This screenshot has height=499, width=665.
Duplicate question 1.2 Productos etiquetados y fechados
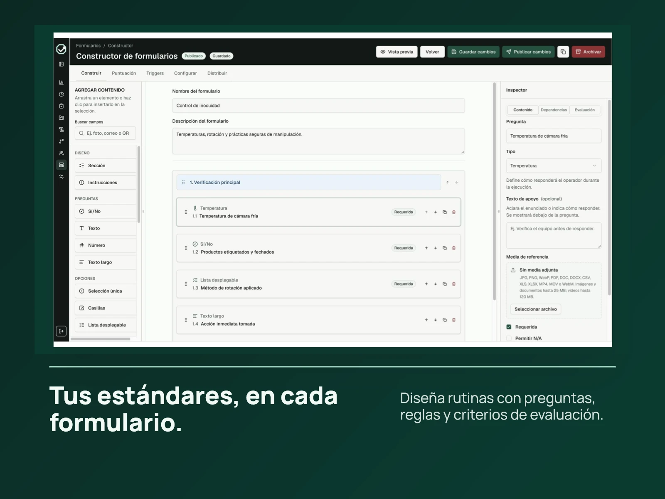click(x=445, y=248)
